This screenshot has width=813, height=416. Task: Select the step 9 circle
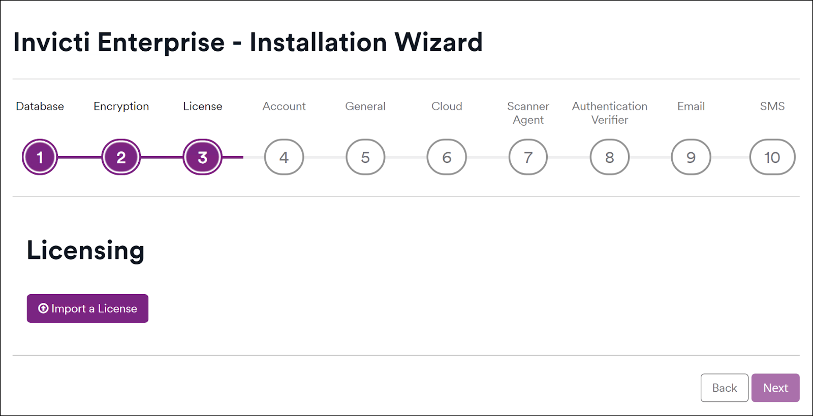pos(691,157)
